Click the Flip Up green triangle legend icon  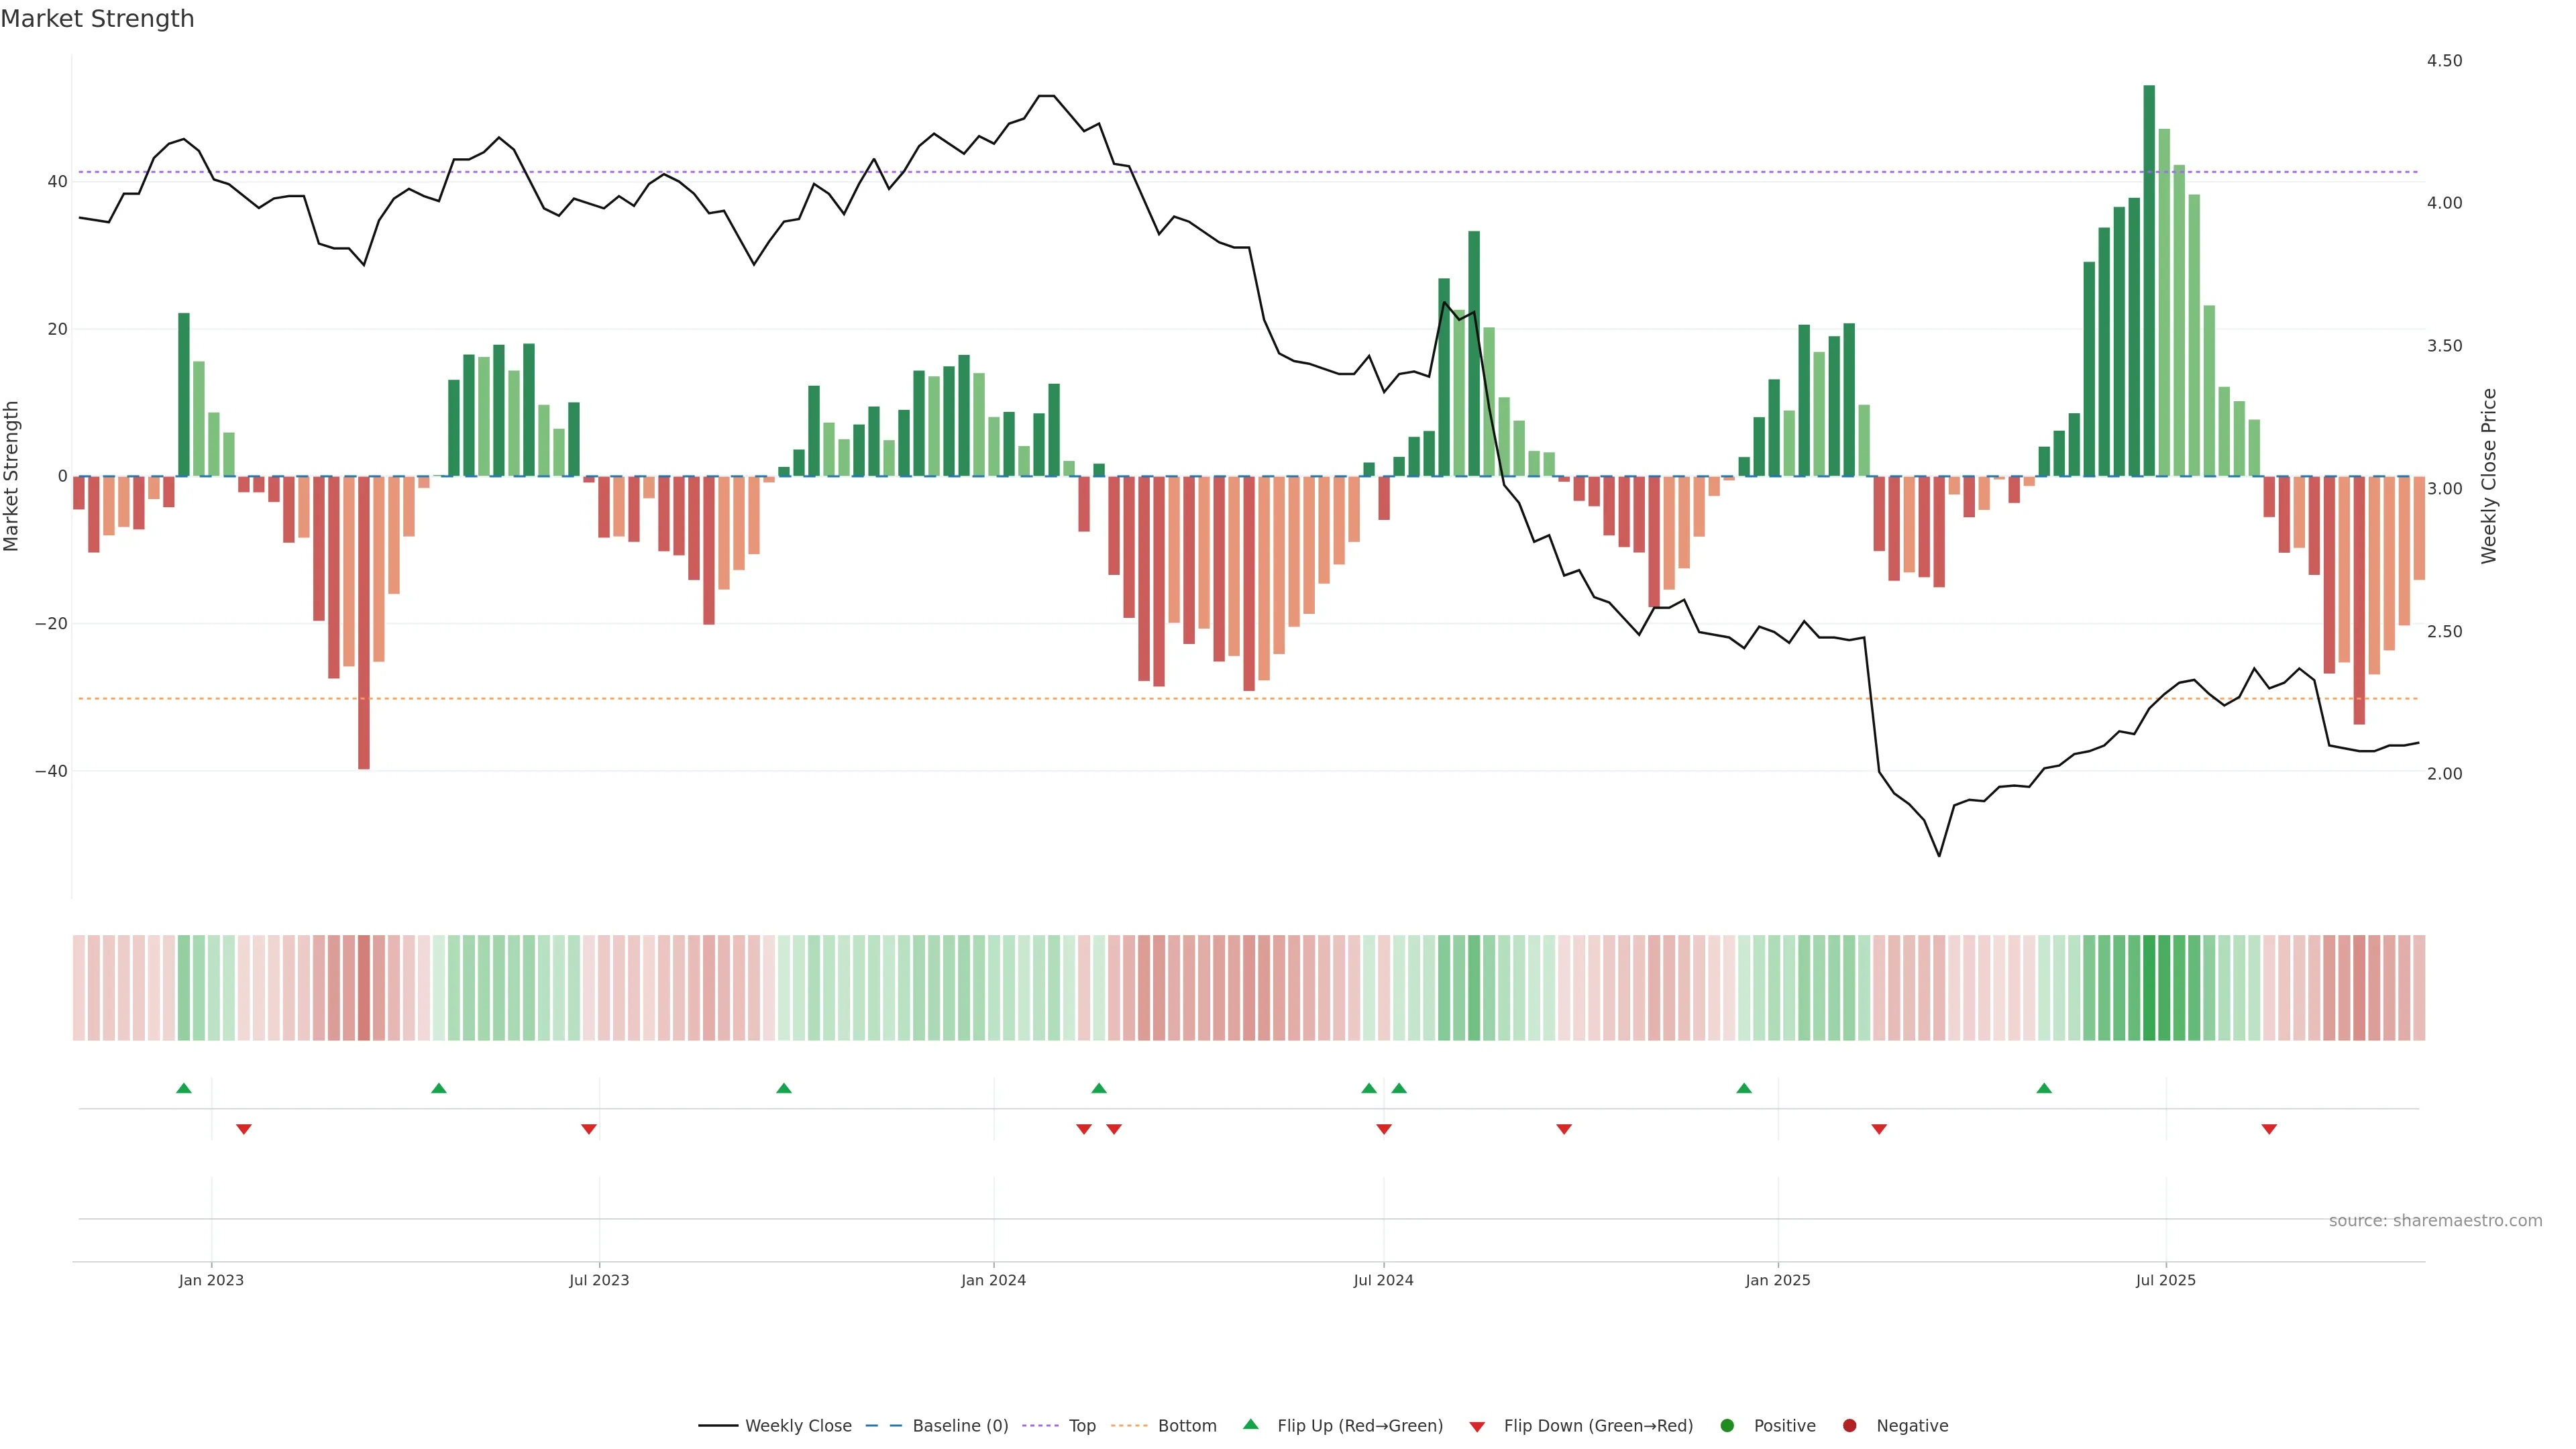point(1250,1425)
